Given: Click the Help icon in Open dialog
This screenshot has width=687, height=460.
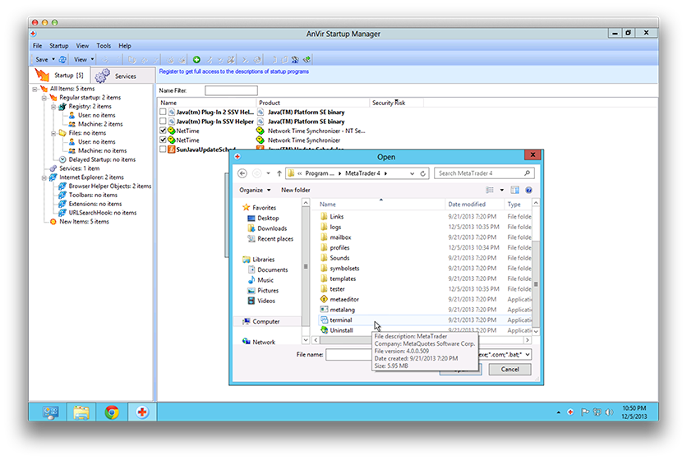Looking at the screenshot, I should coord(529,190).
